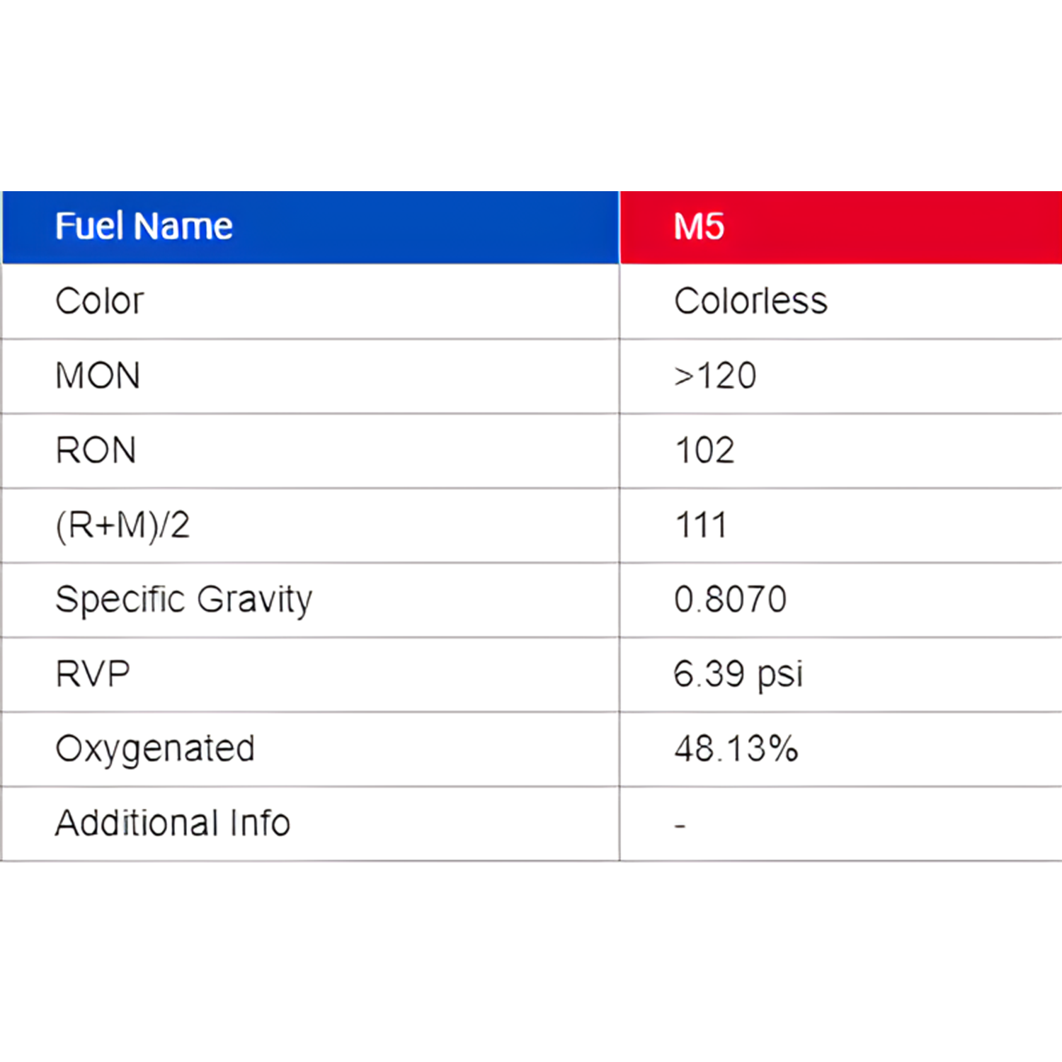Select the 111 octane value
This screenshot has width=1062, height=1062.
701,525
